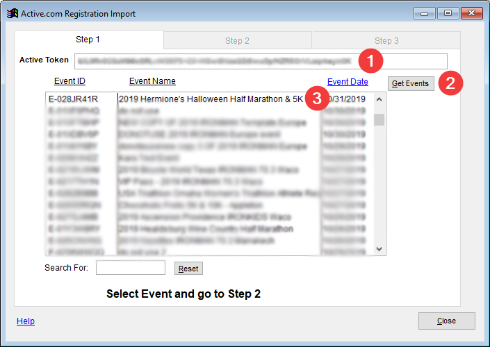Minimize the Registration Import window
The height and width of the screenshot is (347, 490).
click(x=425, y=13)
